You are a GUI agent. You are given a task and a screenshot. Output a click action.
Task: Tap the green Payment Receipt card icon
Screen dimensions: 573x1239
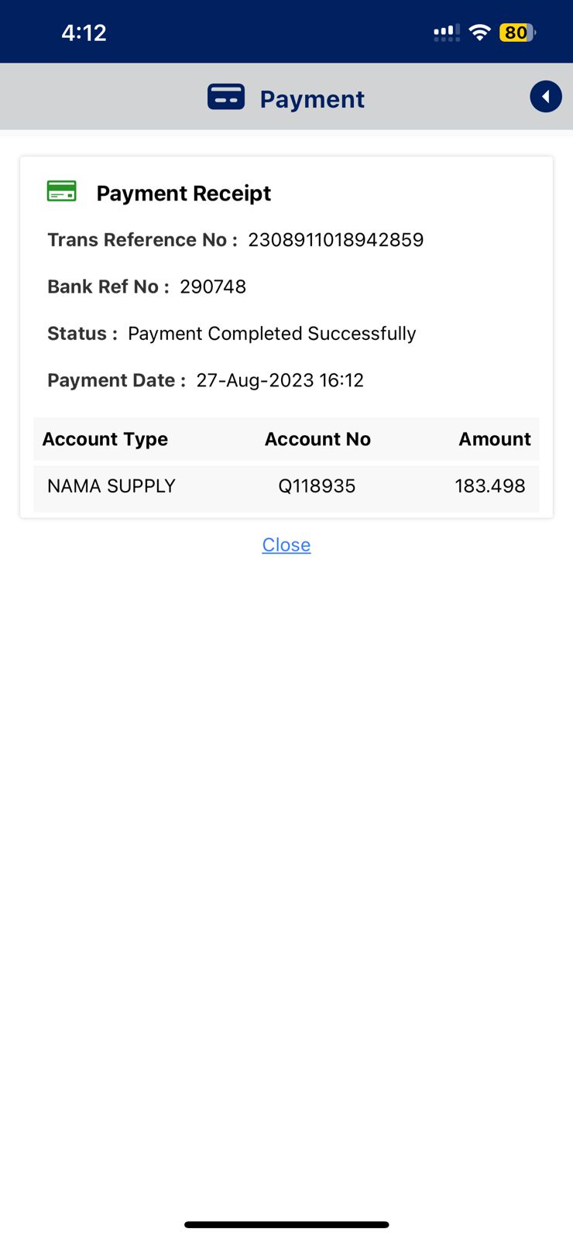tap(62, 191)
